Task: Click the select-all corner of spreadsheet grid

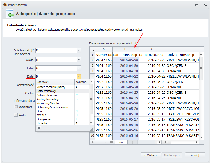Action: click(x=92, y=49)
